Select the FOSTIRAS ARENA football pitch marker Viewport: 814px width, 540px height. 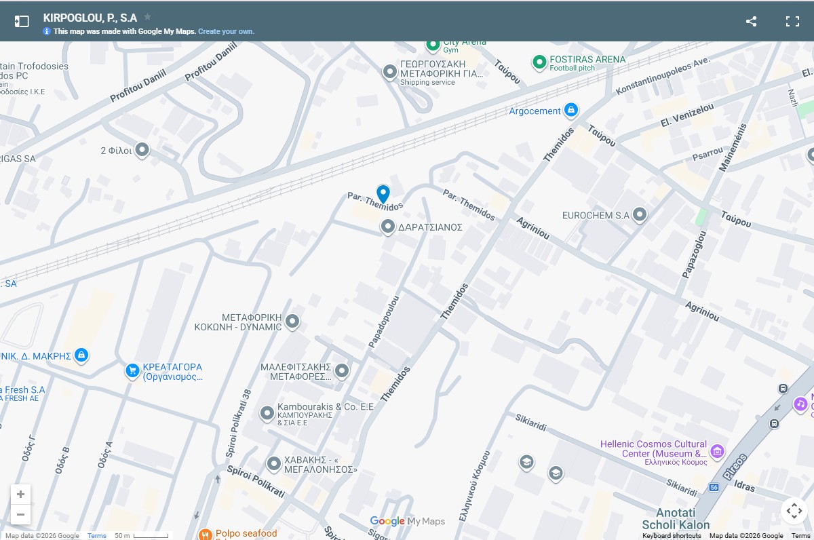pos(539,62)
